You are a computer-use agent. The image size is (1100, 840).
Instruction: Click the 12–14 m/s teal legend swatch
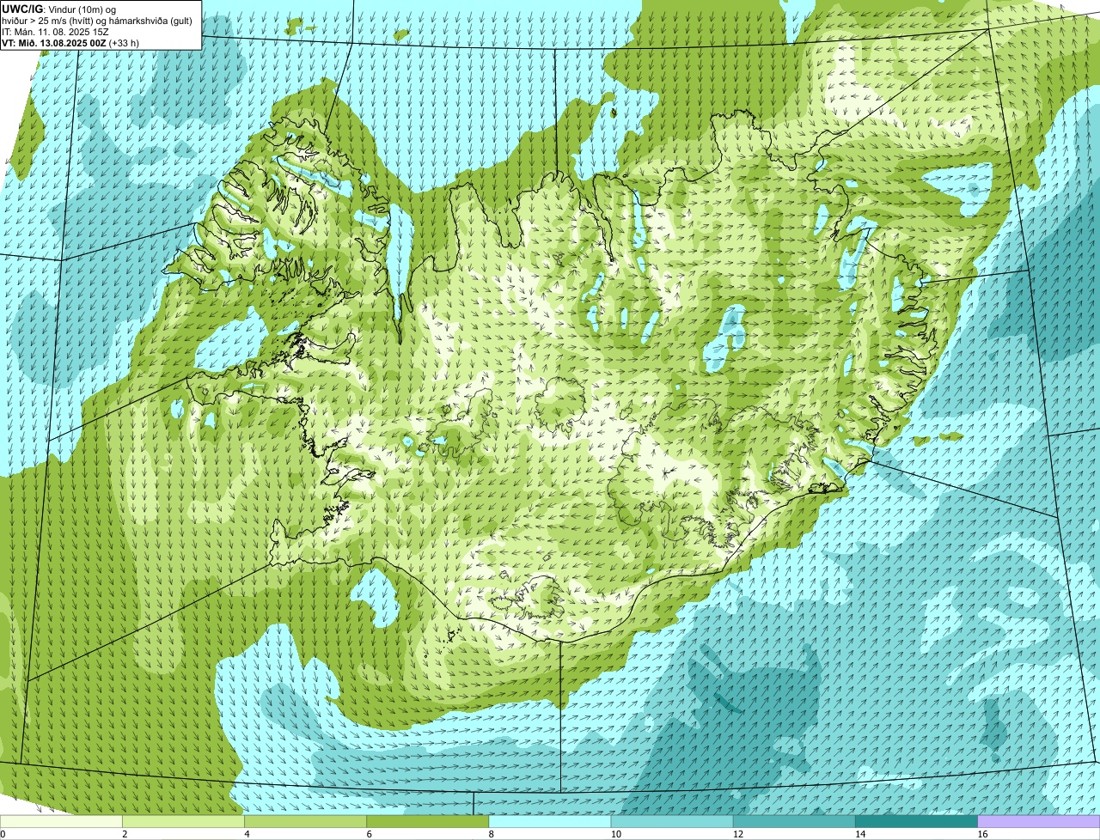pos(794,822)
